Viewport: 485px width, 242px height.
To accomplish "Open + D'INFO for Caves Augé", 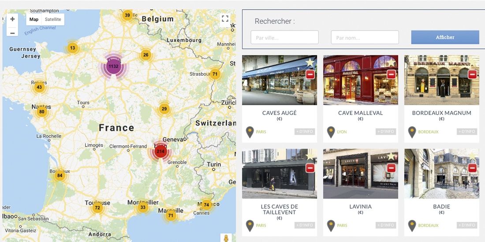I will click(x=305, y=132).
